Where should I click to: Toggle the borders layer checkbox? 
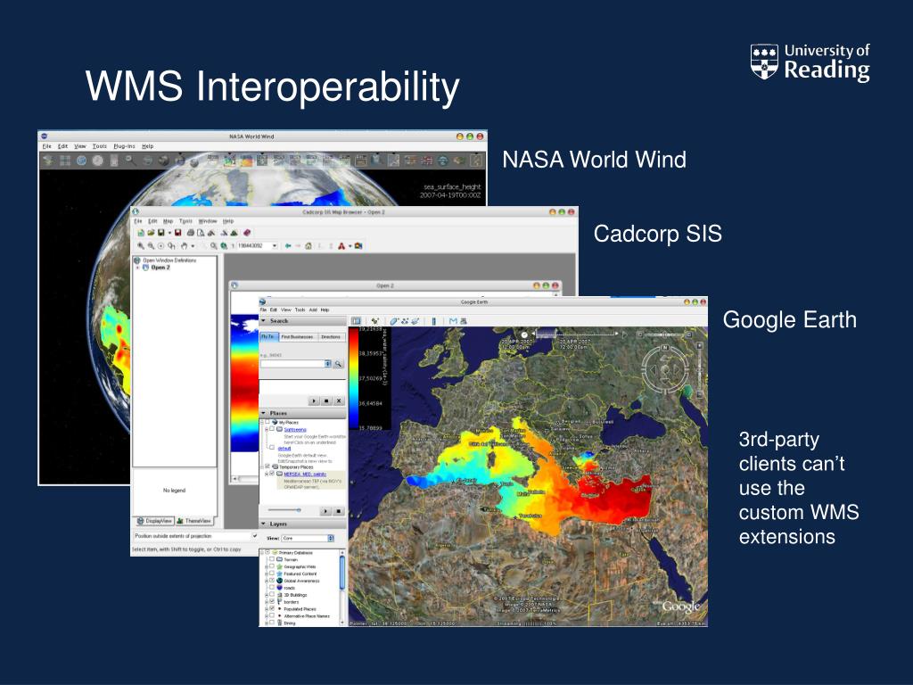pos(272,601)
